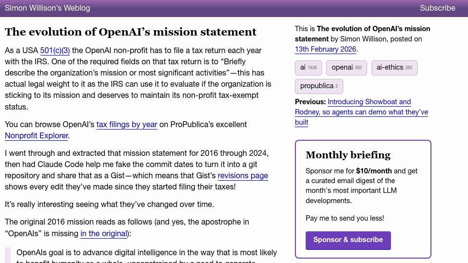The image size is (468, 263).
Task: Select the openai tag
Action: (x=347, y=68)
